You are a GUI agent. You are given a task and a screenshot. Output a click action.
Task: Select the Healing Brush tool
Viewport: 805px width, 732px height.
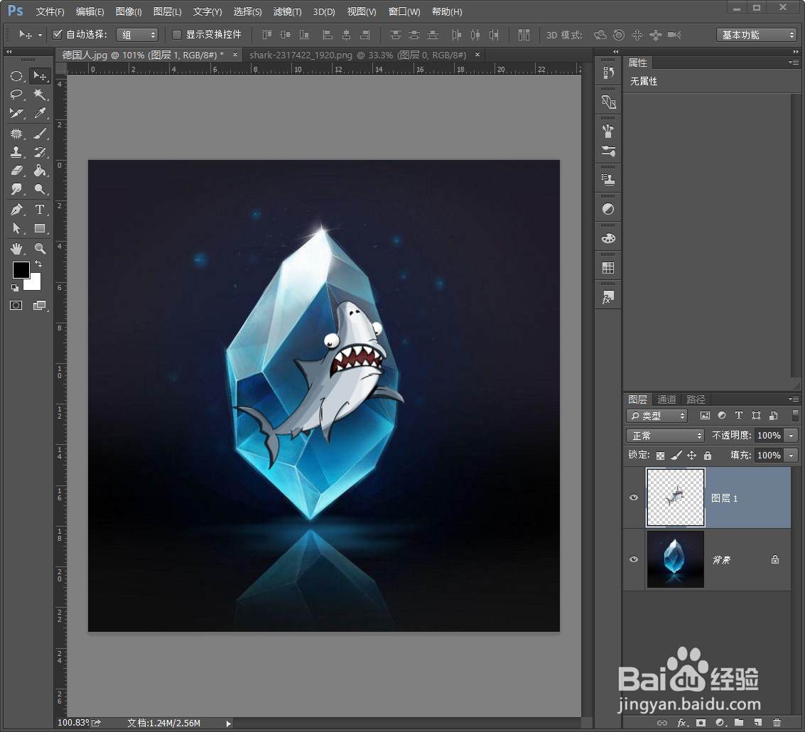point(16,134)
